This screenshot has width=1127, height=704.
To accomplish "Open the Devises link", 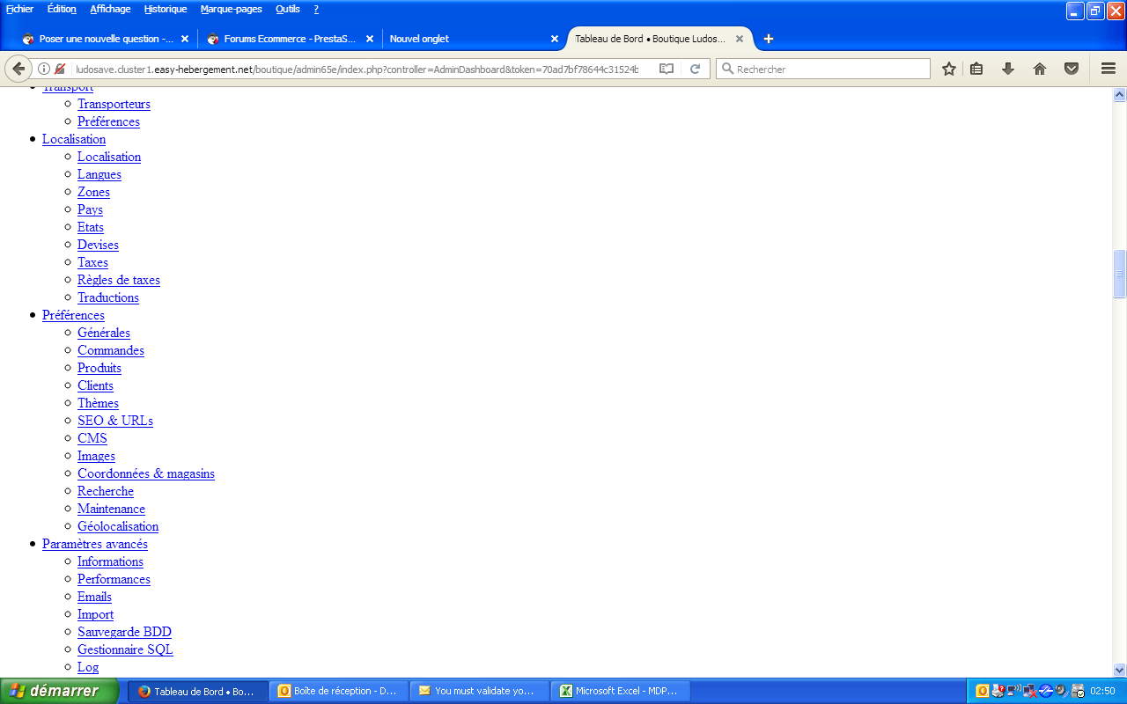I will (98, 245).
